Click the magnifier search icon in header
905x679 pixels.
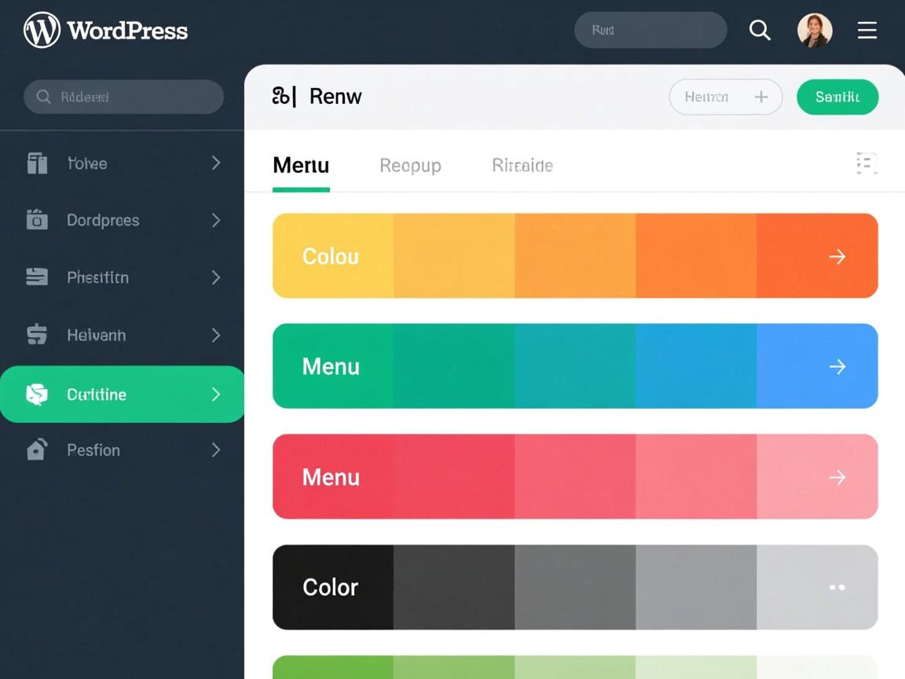[x=760, y=31]
